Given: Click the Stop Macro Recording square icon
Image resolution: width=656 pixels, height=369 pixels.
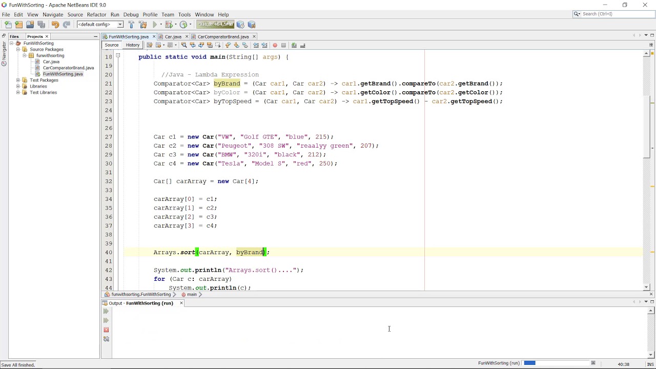Looking at the screenshot, I should [283, 45].
